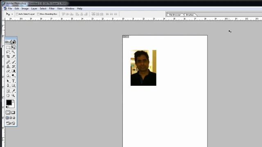Click the Align Bottom Edges icon
Image resolution: width=262 pixels, height=147 pixels.
point(72,14)
